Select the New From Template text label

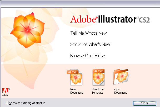coord(98,91)
